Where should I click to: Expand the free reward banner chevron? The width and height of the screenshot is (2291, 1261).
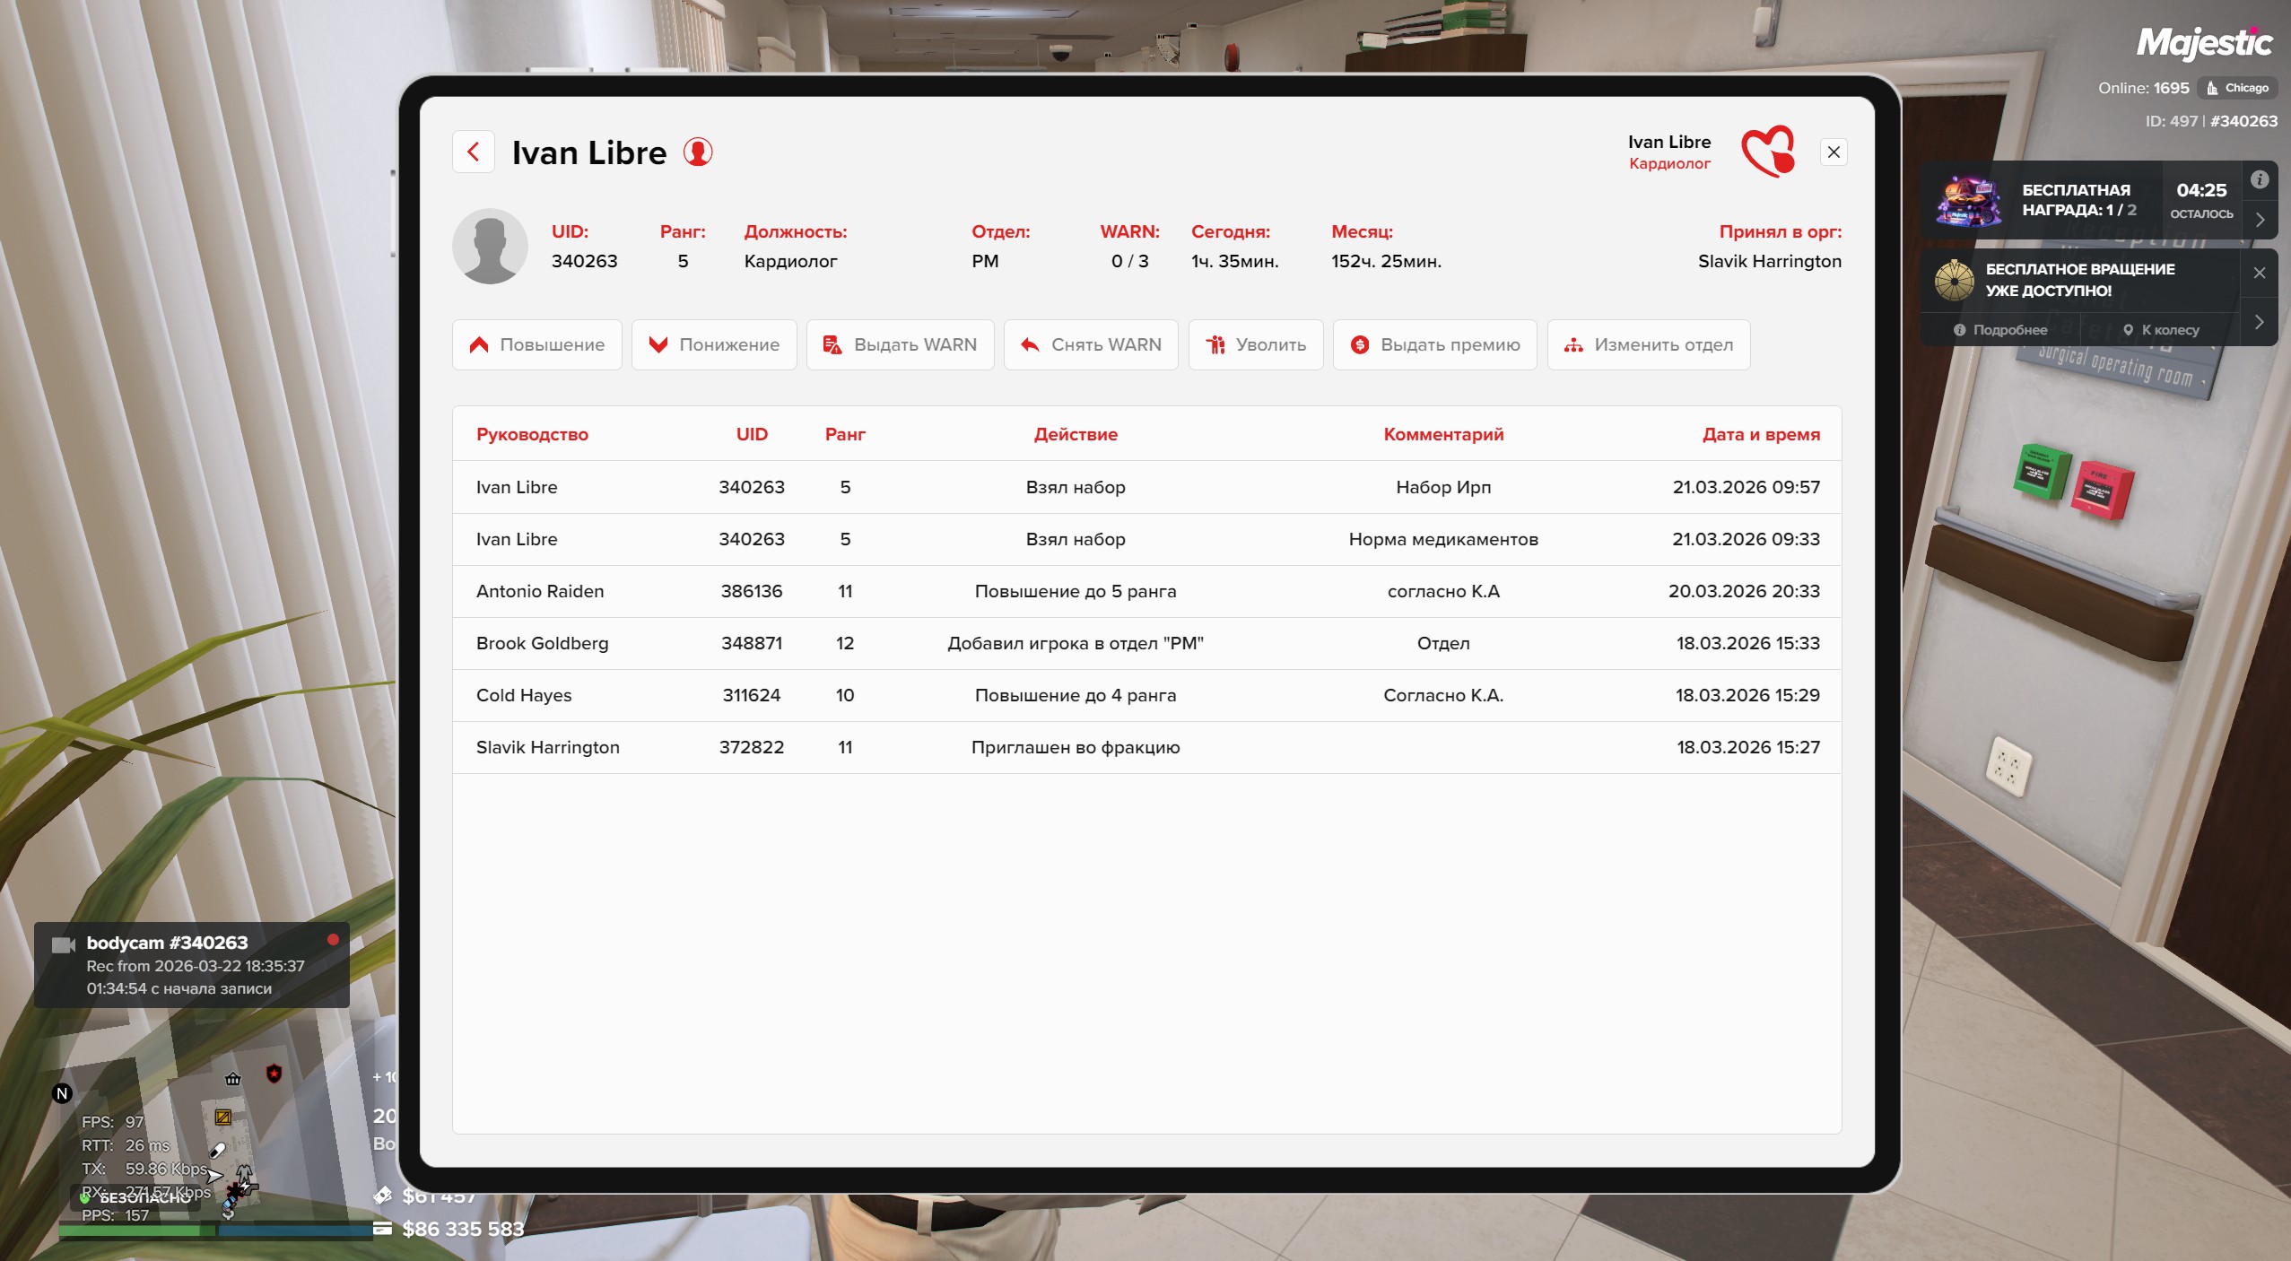[x=2260, y=220]
